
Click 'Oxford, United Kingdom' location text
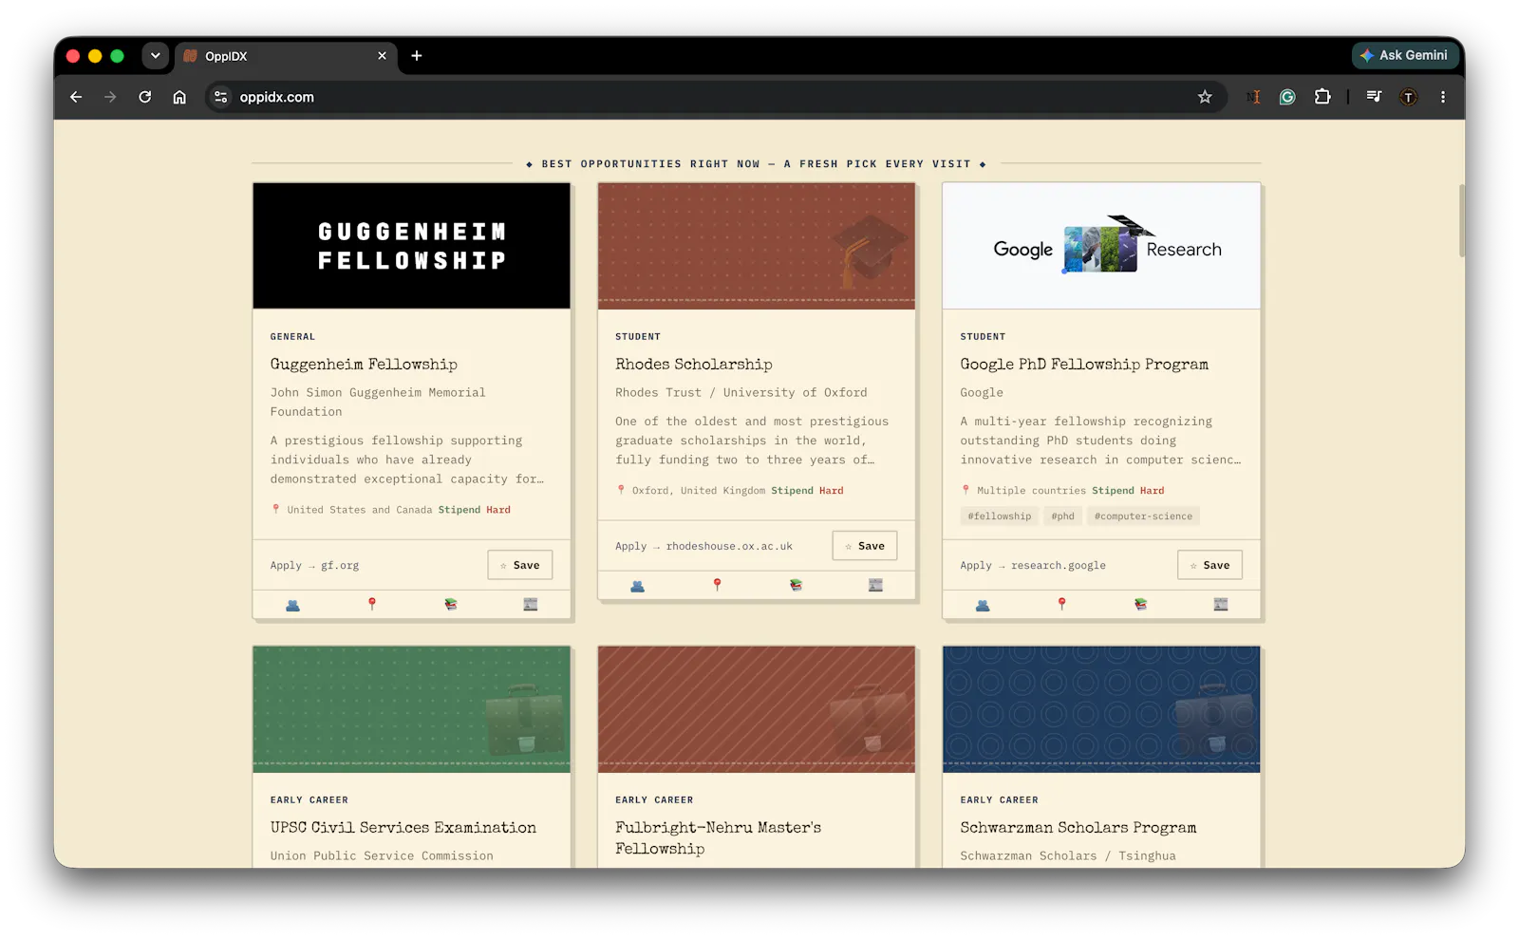699,491
